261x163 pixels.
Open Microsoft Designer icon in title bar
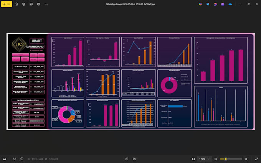coord(215,4)
